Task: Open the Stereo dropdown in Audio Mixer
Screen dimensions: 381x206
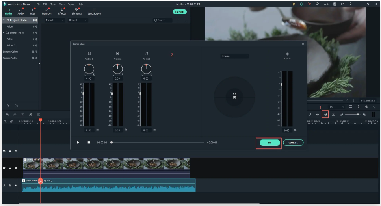Action: point(235,56)
